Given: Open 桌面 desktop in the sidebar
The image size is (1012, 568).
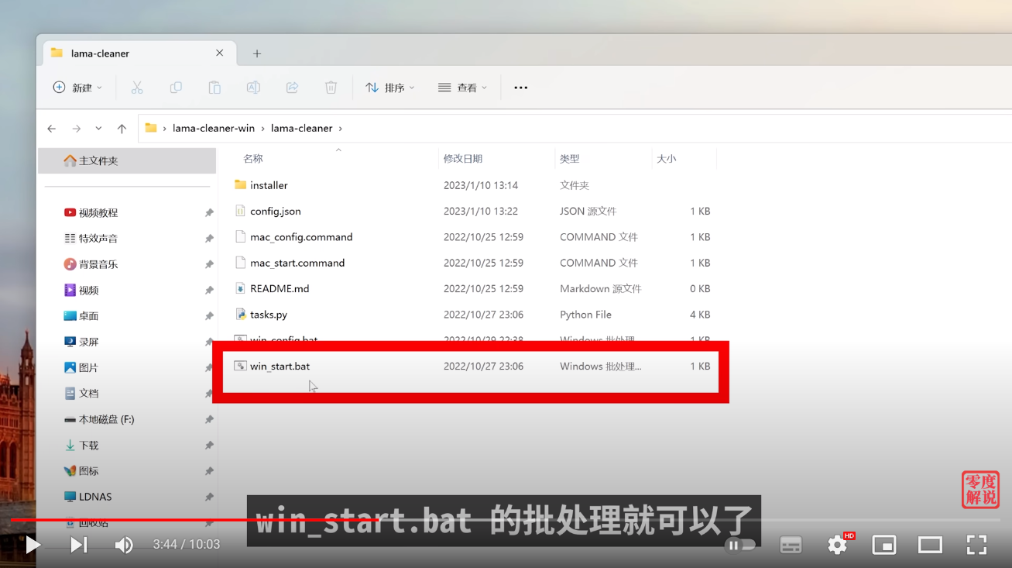Looking at the screenshot, I should pos(81,316).
